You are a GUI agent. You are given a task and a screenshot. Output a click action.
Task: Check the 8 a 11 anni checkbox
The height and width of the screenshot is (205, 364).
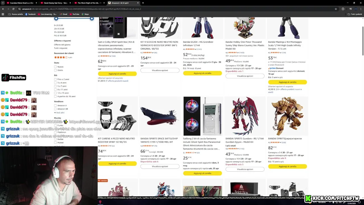point(55,89)
